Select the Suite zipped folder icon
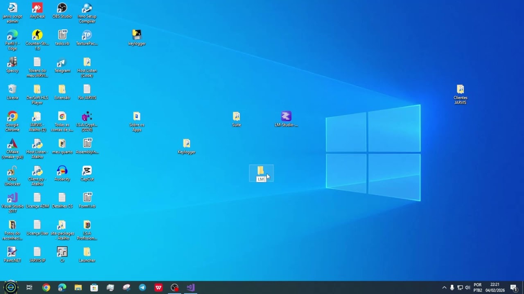 (x=236, y=119)
